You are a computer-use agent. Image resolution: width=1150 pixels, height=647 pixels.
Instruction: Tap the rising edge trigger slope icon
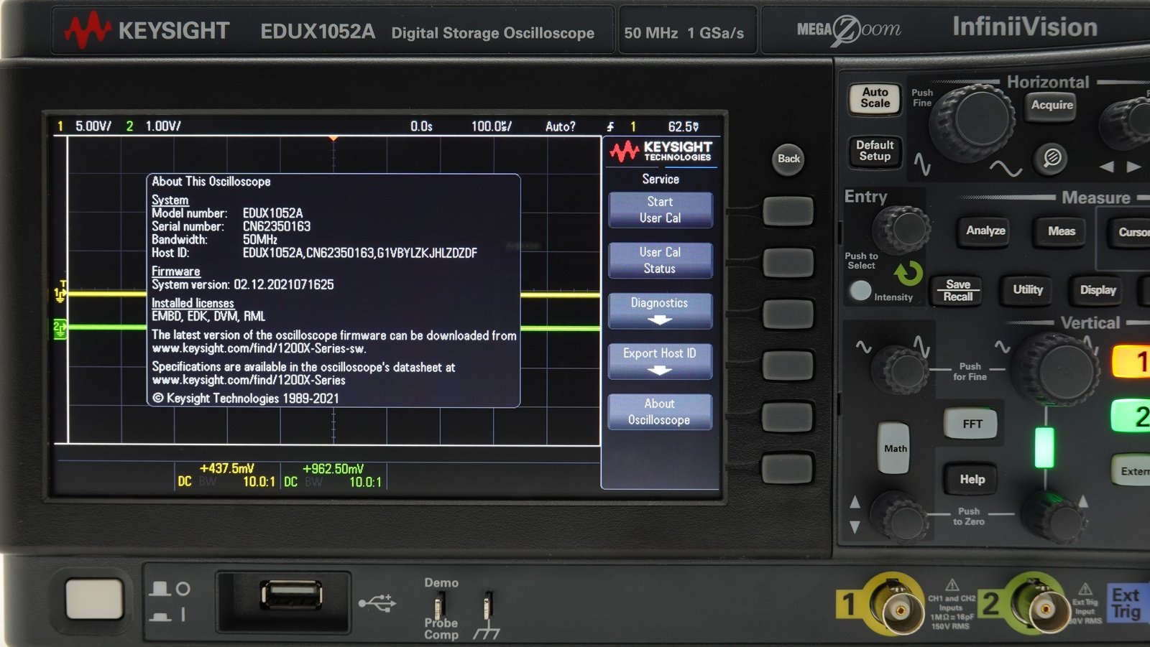pyautogui.click(x=610, y=126)
